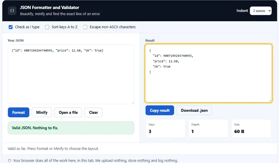The height and width of the screenshot is (163, 279).
Task: Click the Format button
Action: (19, 112)
